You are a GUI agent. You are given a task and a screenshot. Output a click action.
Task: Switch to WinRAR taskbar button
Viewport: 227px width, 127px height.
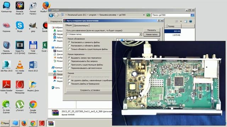pos(51,123)
